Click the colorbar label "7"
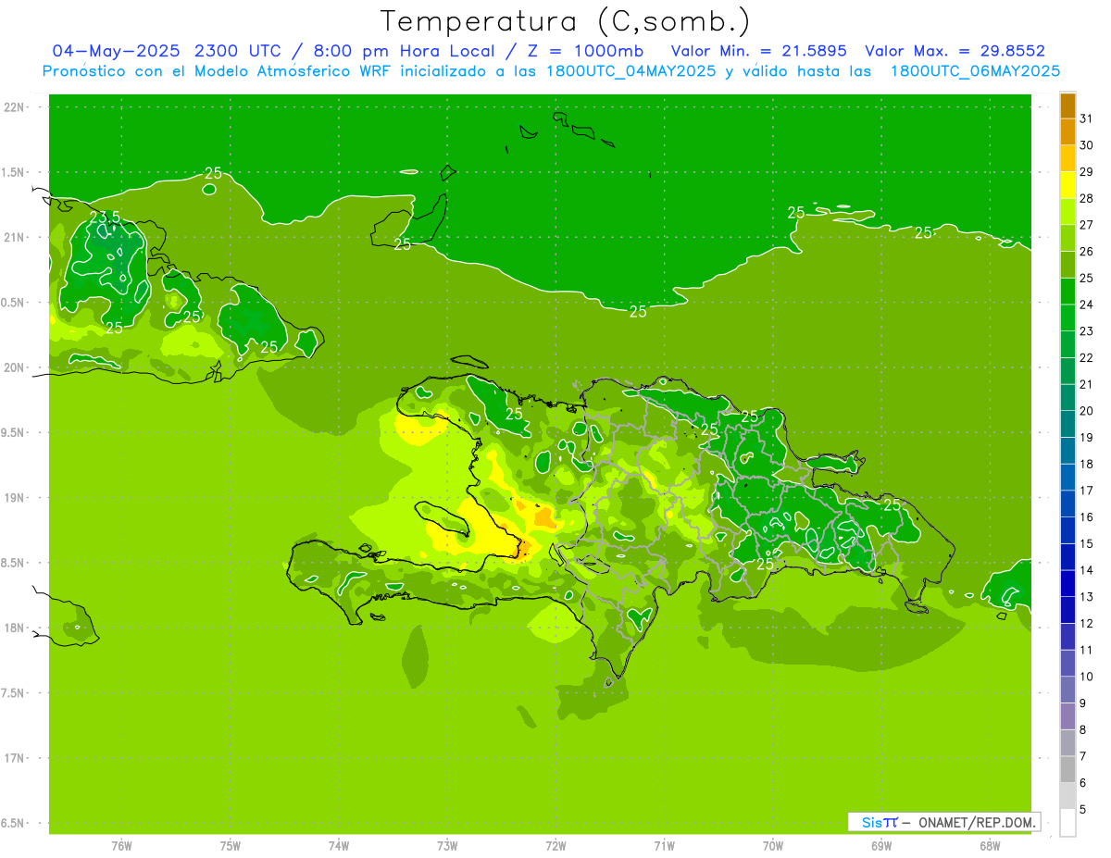 (x=1082, y=757)
